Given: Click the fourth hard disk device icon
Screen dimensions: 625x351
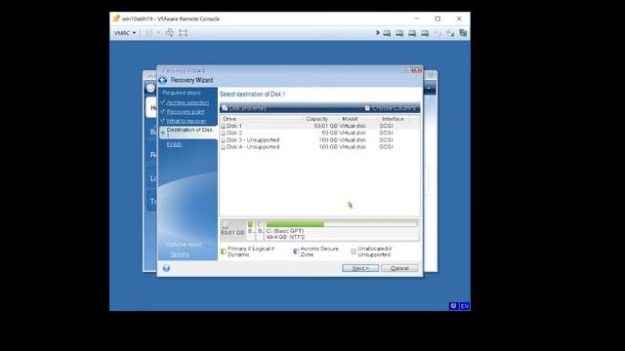Looking at the screenshot, I should (x=425, y=33).
